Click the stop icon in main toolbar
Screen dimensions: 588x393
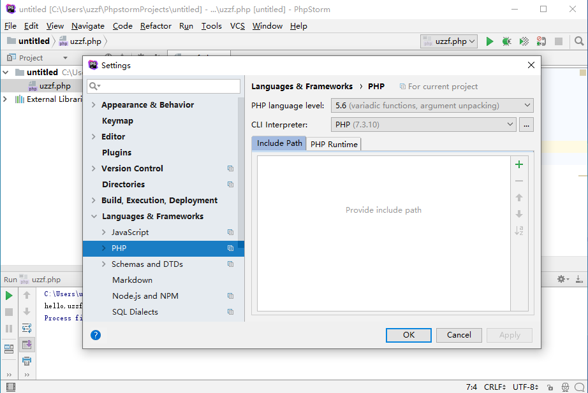[x=559, y=41]
